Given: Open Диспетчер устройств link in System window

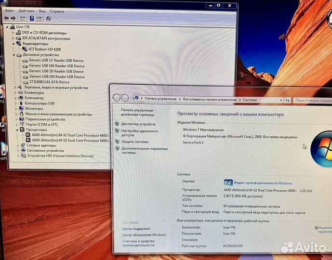Looking at the screenshot, I should [138, 124].
